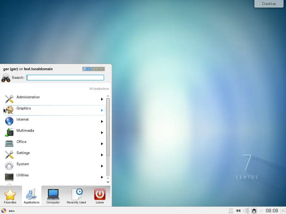The image size is (286, 214).
Task: Switch to the Computer tab
Action: point(53,196)
